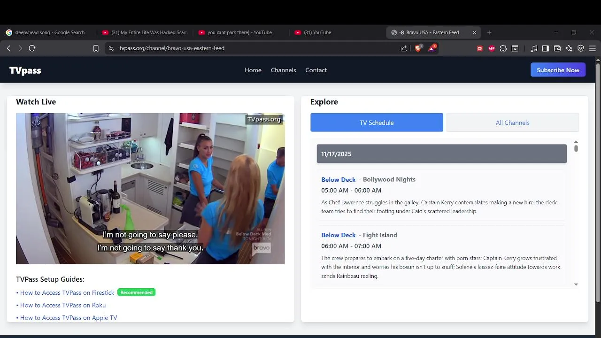Click the green Recommended badge

pyautogui.click(x=136, y=292)
